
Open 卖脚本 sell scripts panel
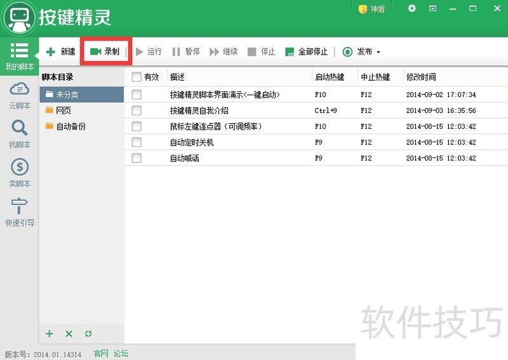pos(19,173)
